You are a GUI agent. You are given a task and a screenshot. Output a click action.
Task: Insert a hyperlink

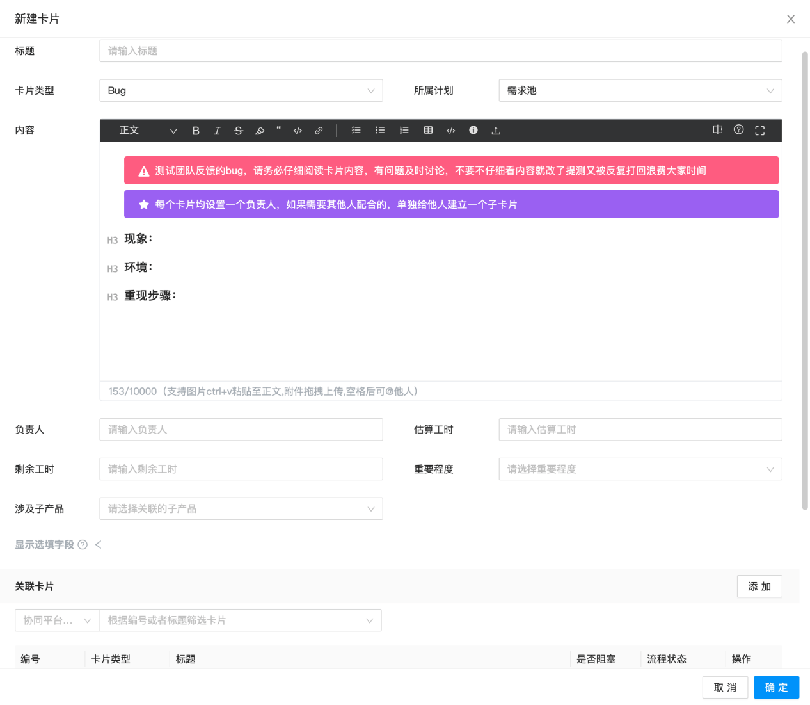tap(319, 131)
